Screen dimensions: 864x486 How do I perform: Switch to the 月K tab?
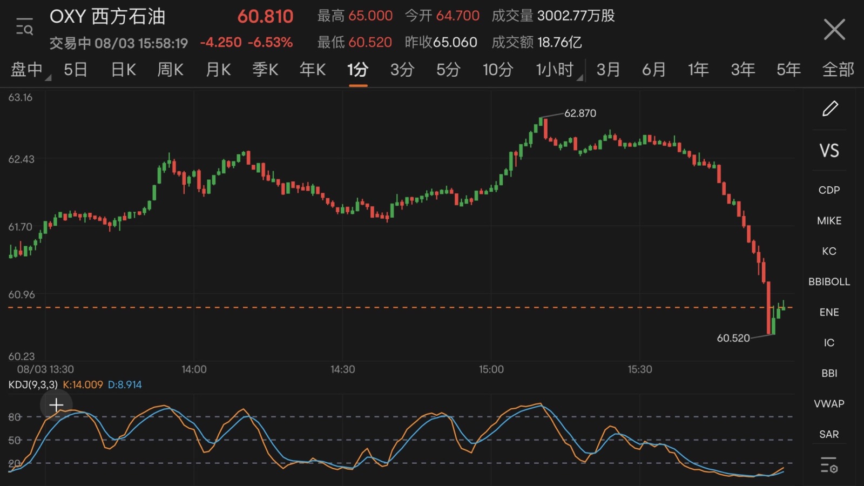(218, 70)
